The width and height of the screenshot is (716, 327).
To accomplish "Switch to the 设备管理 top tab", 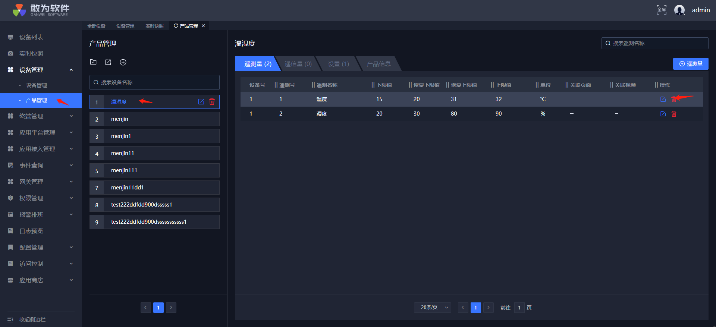I will 125,26.
